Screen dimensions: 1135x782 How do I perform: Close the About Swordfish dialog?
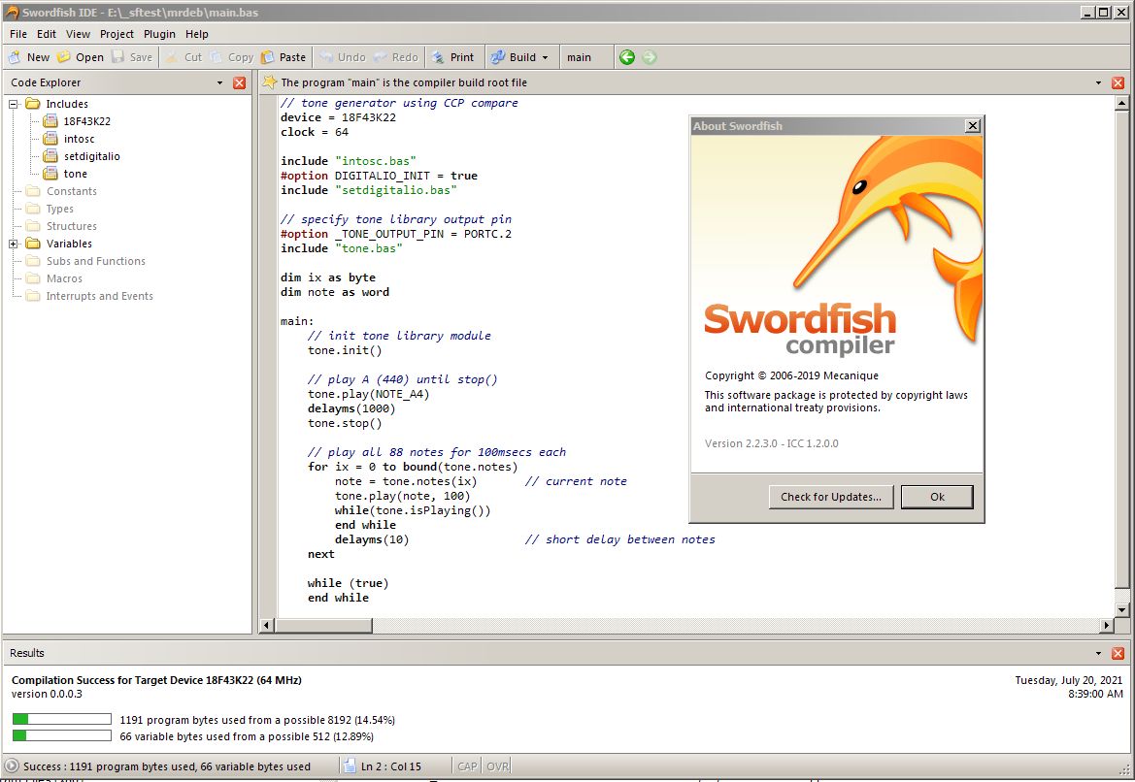tap(973, 126)
